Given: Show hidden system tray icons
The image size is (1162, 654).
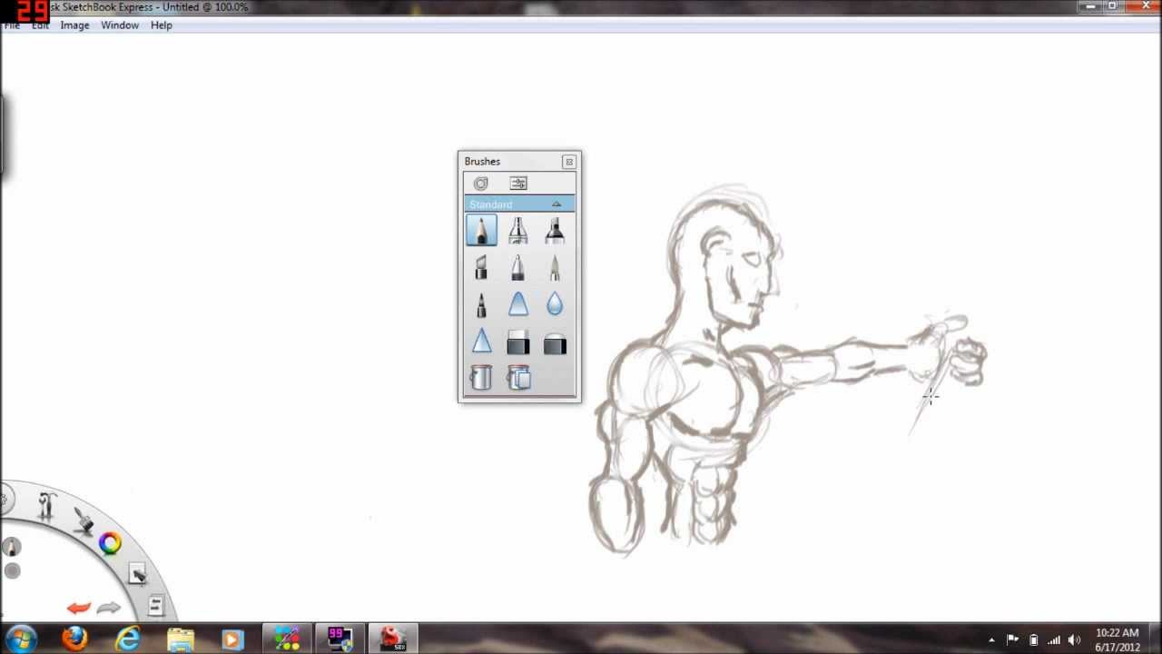Looking at the screenshot, I should click(x=991, y=639).
